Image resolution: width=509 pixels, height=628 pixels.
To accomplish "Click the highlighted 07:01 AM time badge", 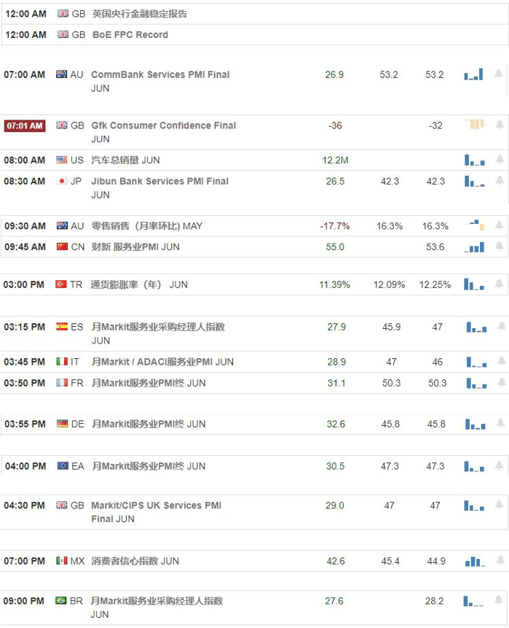I will click(25, 125).
